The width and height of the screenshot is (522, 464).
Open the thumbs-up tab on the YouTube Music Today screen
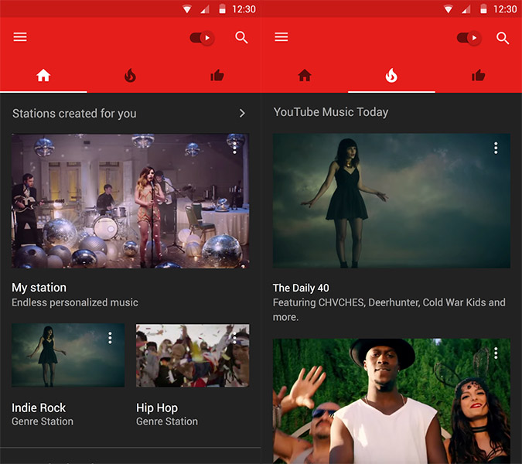[479, 75]
